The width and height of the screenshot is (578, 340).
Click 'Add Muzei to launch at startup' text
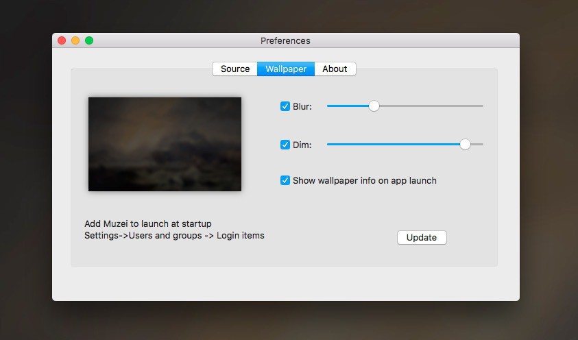pos(148,223)
